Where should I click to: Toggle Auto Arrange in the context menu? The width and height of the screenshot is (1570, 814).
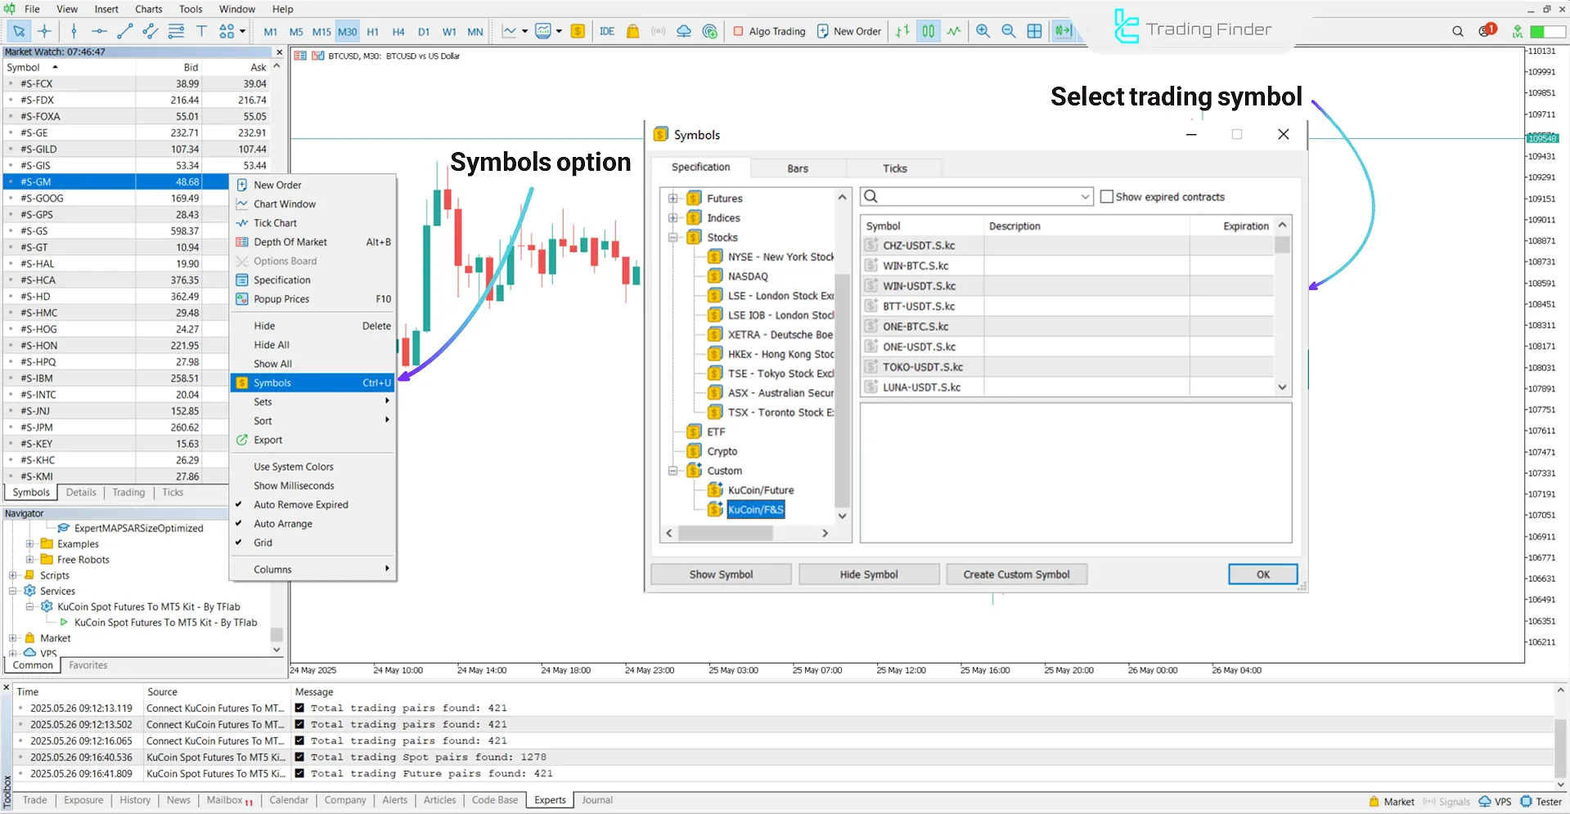tap(283, 523)
